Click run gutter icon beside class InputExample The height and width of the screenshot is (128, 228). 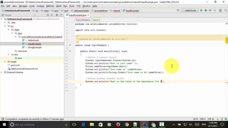coord(70,45)
